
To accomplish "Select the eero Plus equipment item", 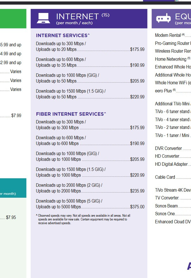I will click(173, 91).
